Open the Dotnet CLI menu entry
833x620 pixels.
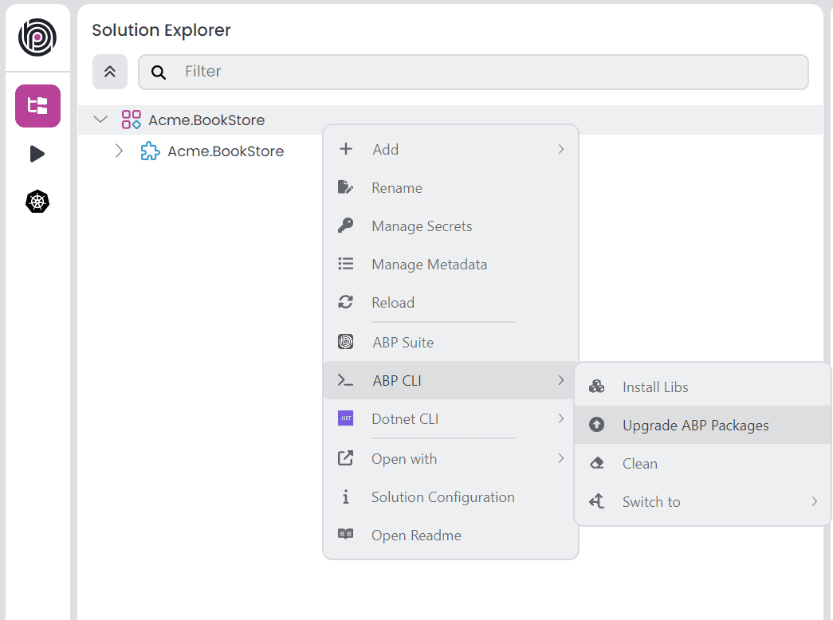[x=450, y=418]
